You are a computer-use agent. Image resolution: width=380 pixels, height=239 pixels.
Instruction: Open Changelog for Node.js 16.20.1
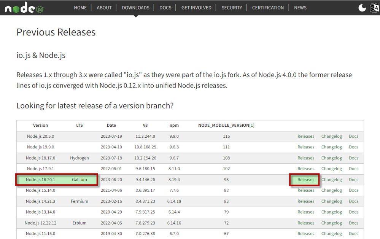(332, 180)
